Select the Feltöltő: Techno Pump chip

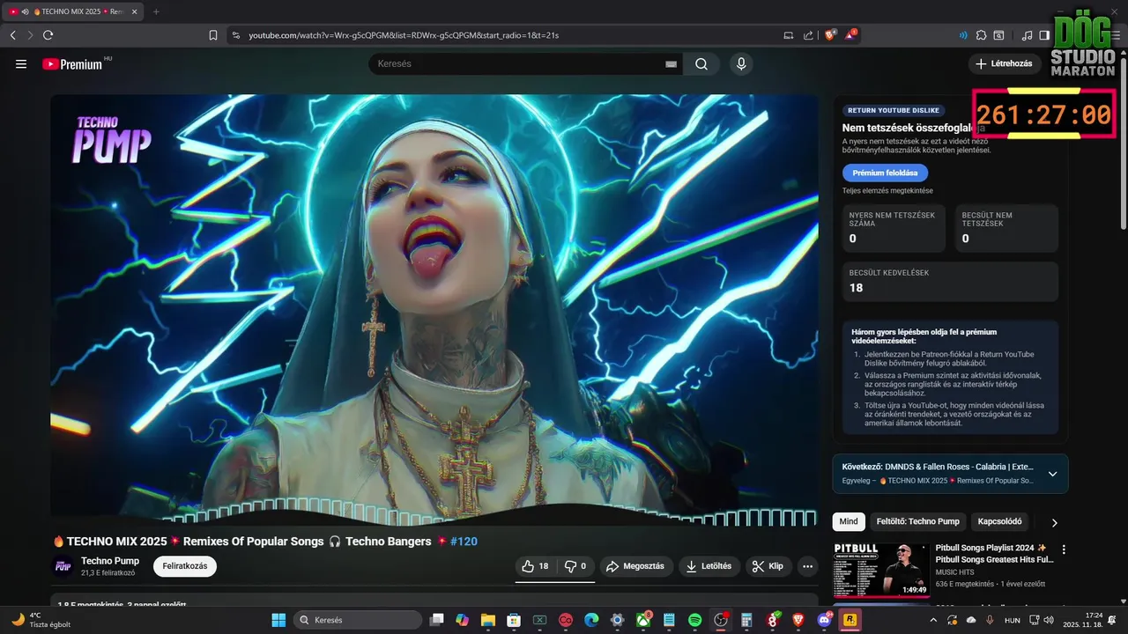tap(917, 521)
